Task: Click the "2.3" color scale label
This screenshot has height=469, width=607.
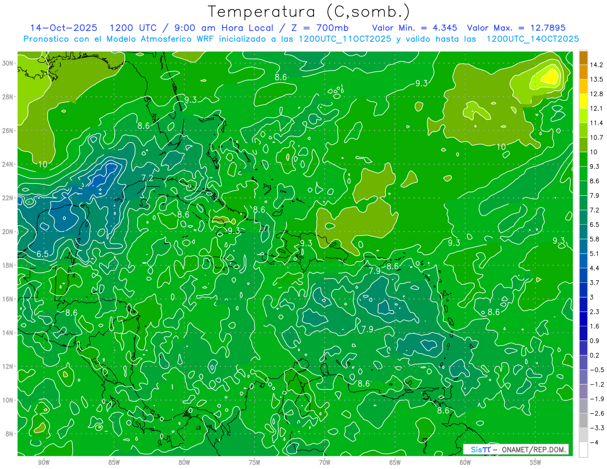Action: pos(595,312)
